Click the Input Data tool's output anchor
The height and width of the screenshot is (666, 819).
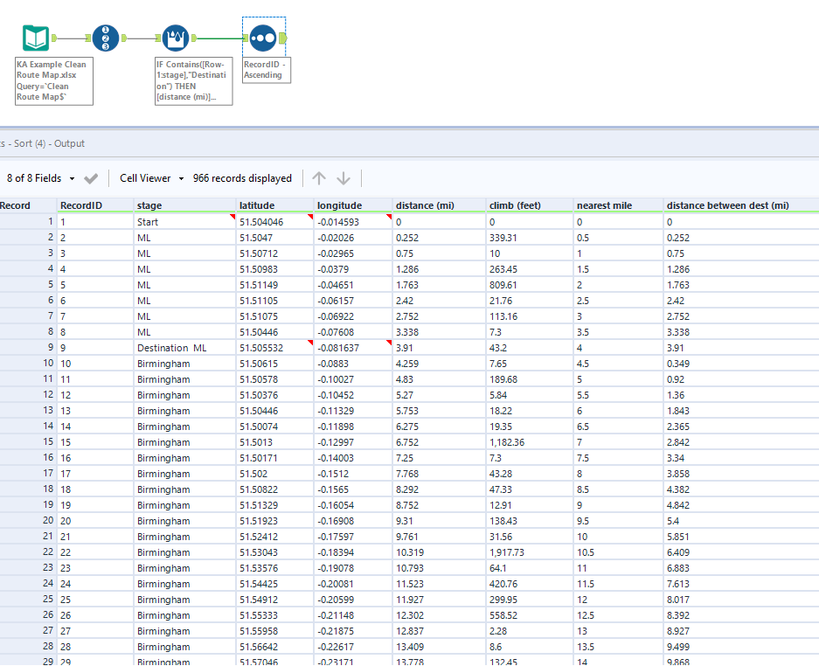(x=56, y=38)
